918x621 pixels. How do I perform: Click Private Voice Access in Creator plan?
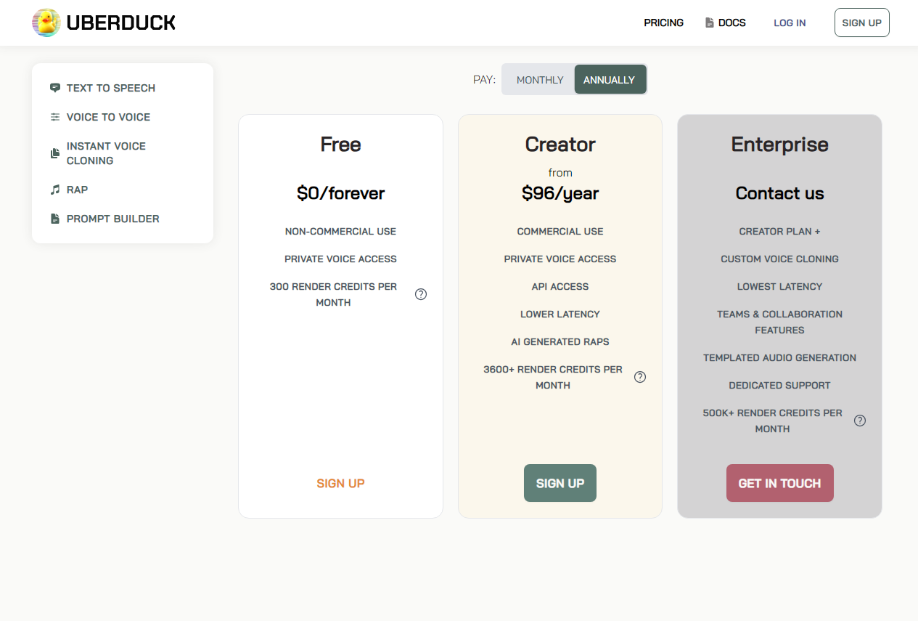click(x=560, y=259)
